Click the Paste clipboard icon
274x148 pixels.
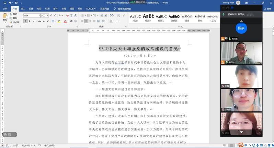[5, 16]
